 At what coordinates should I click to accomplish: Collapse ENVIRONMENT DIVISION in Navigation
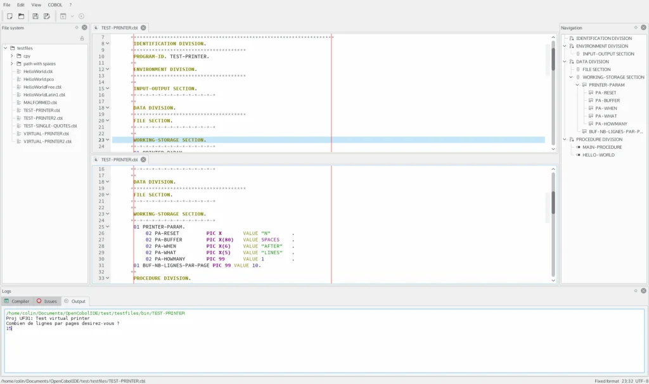click(565, 46)
